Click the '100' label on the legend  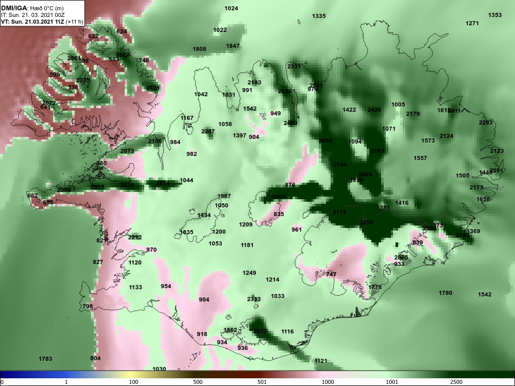[133, 382]
